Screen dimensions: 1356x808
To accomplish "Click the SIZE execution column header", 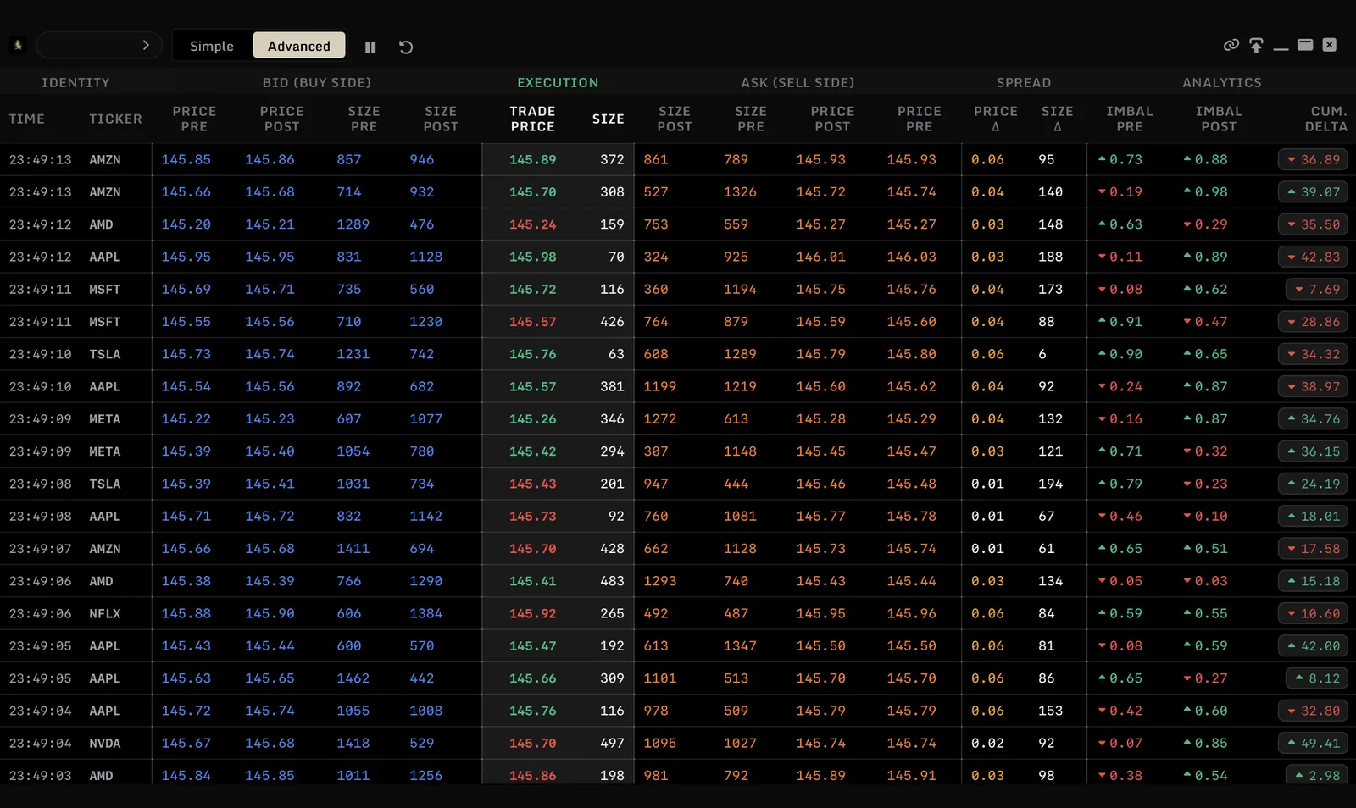I will click(608, 119).
